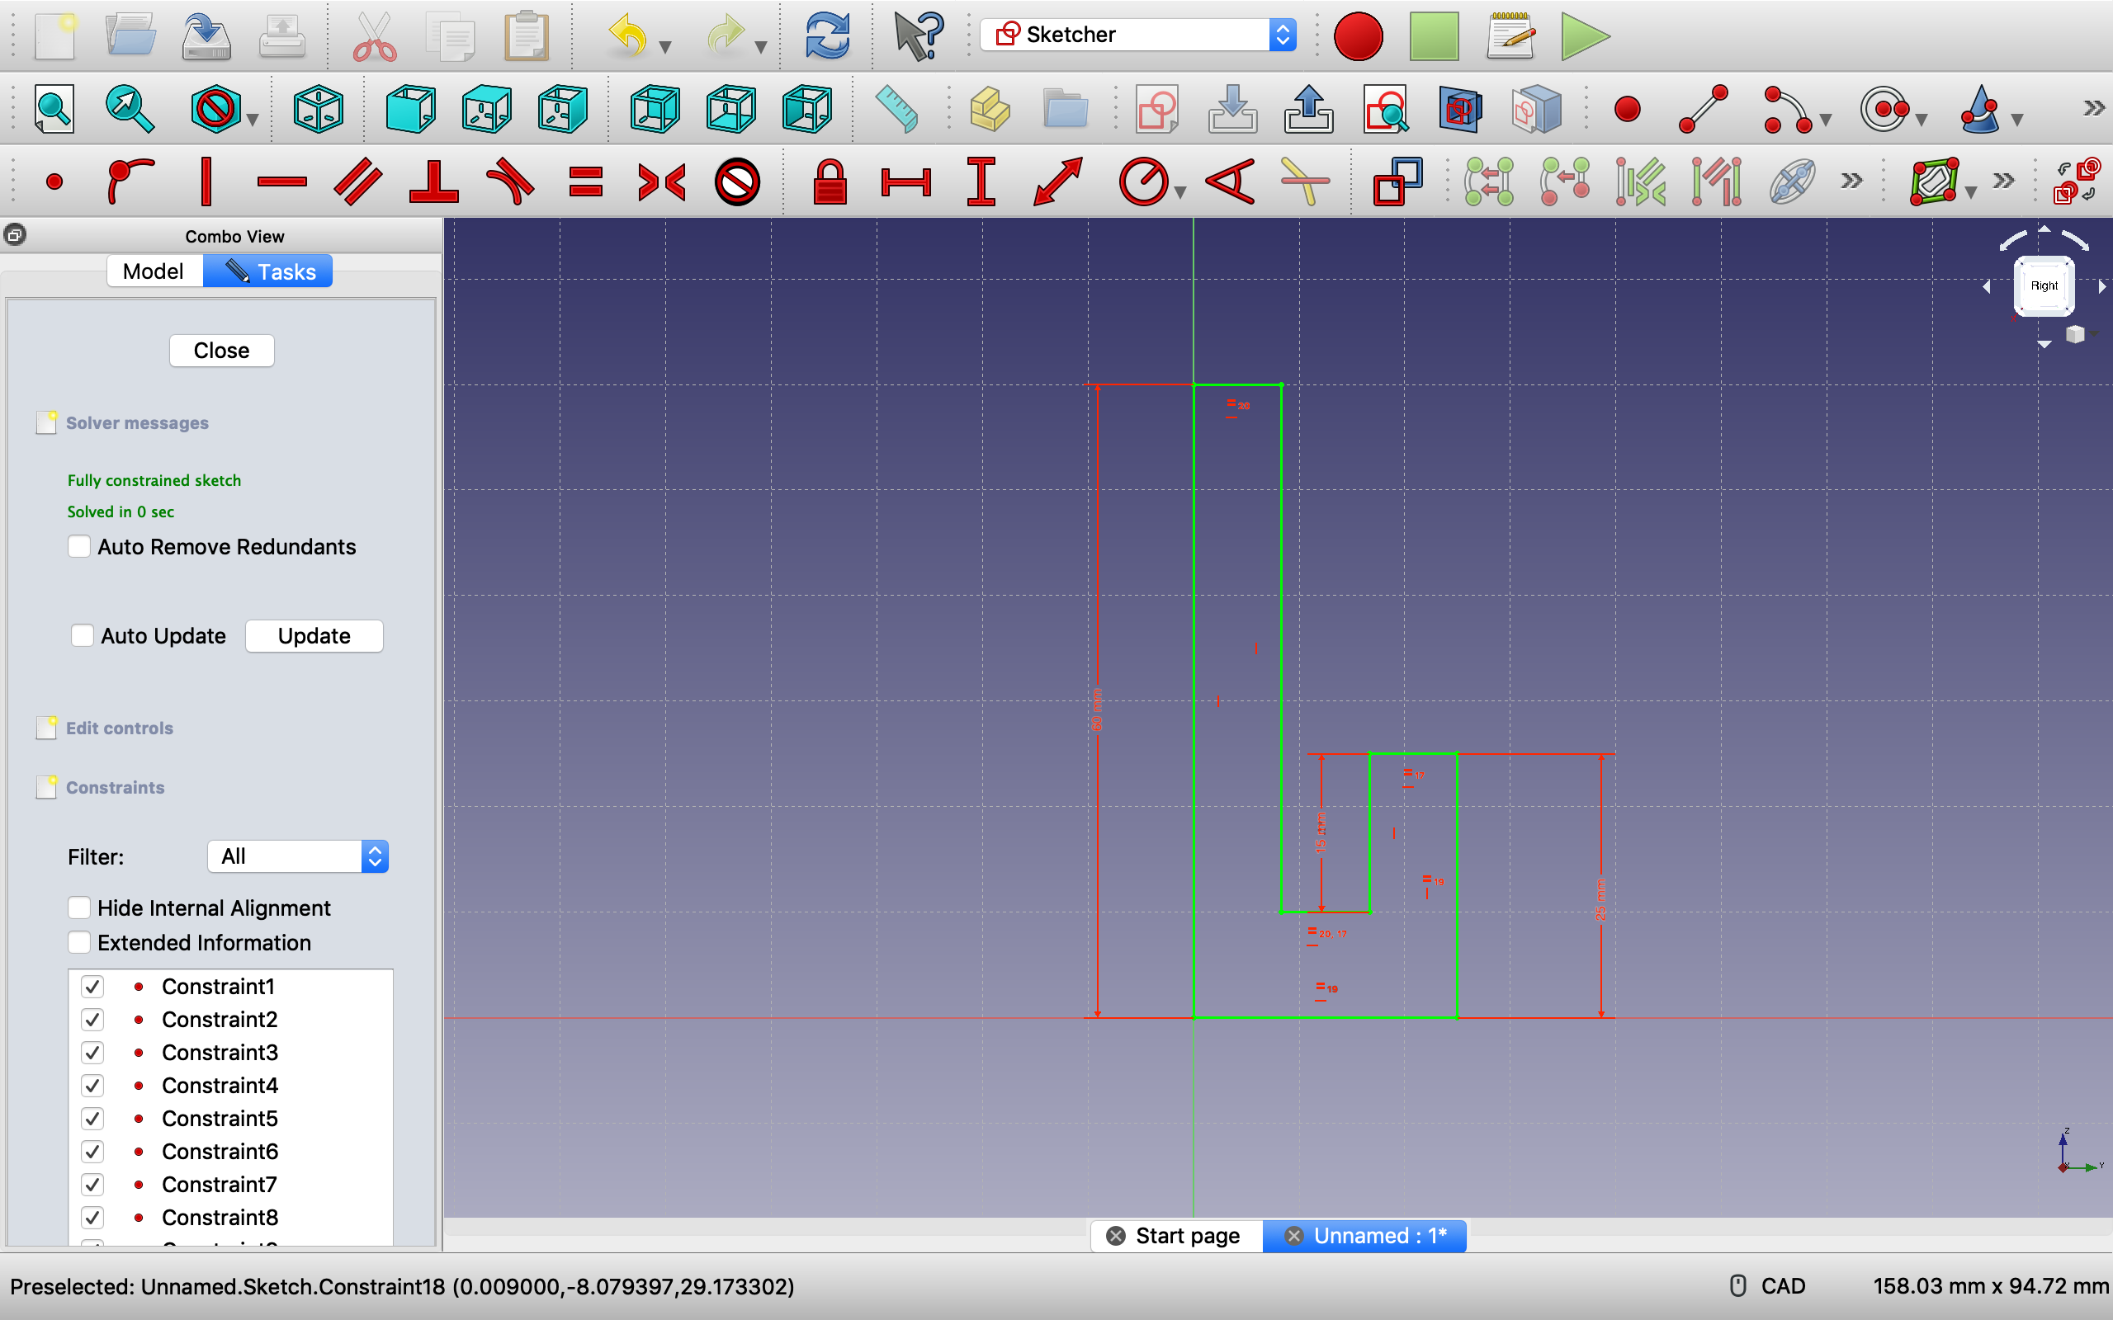Select the Constrain angle tool
Image resolution: width=2113 pixels, height=1320 pixels.
click(x=1229, y=182)
